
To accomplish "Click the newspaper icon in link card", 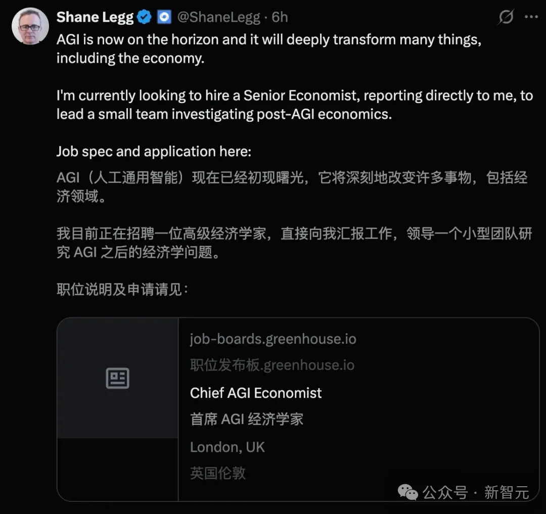I will (x=117, y=378).
